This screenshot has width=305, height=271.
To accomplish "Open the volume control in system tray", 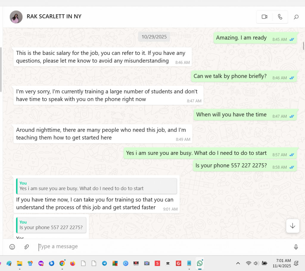I will pos(256,263).
